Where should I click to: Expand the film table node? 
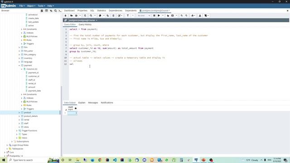click(x=19, y=47)
